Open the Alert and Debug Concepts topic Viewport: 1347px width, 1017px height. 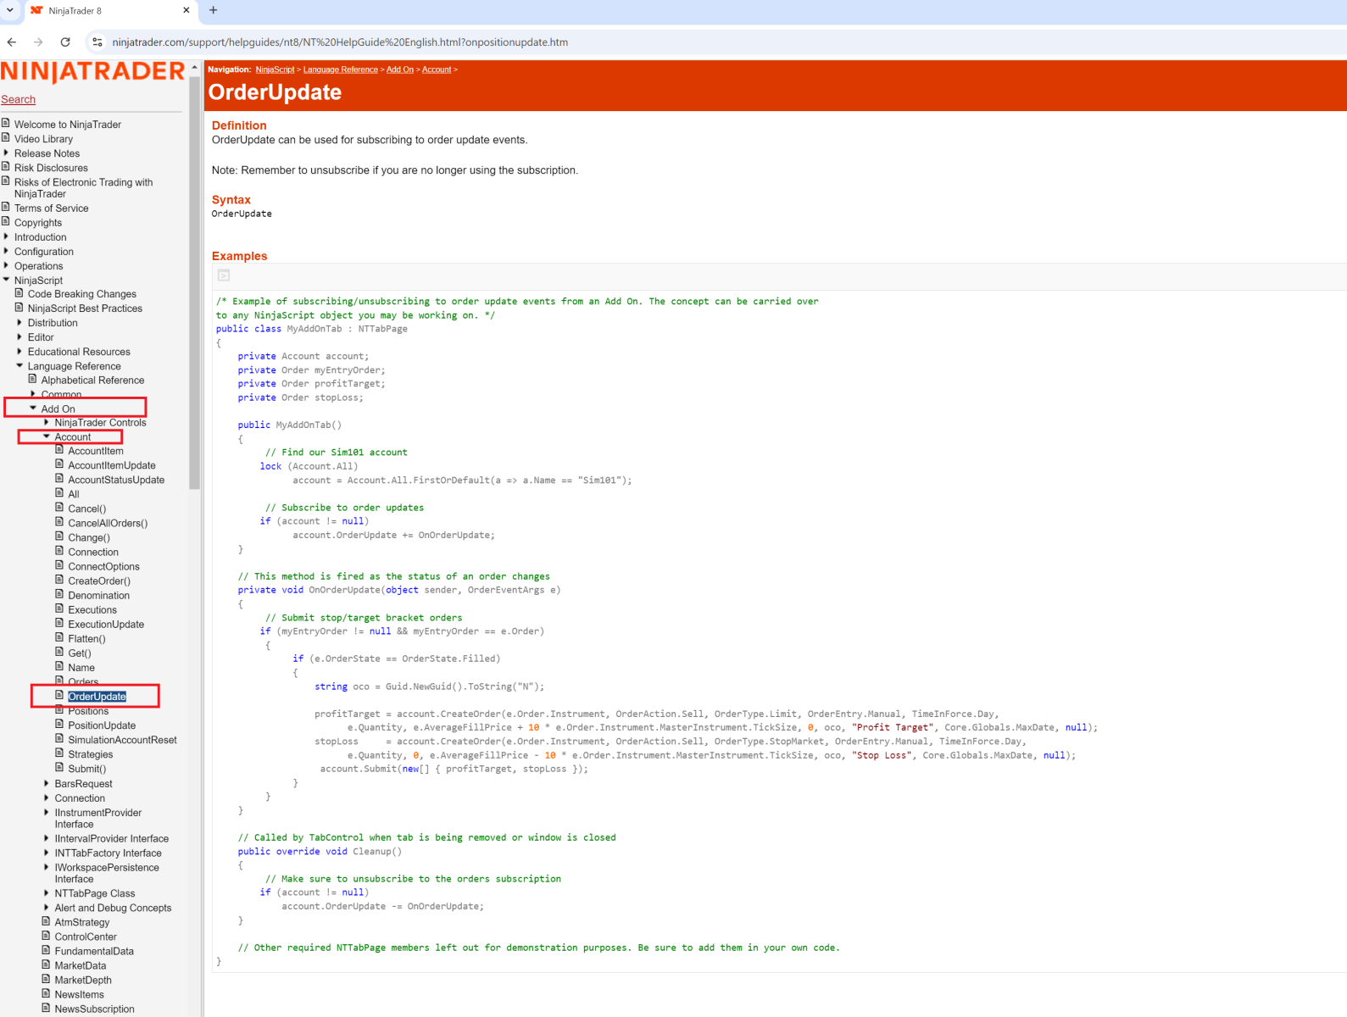pyautogui.click(x=113, y=908)
